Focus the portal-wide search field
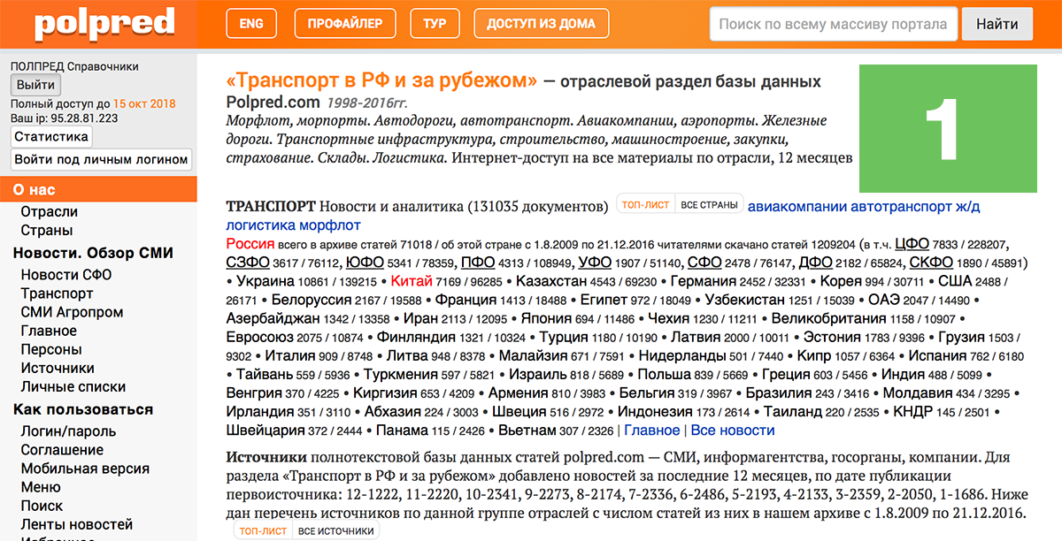 (833, 24)
